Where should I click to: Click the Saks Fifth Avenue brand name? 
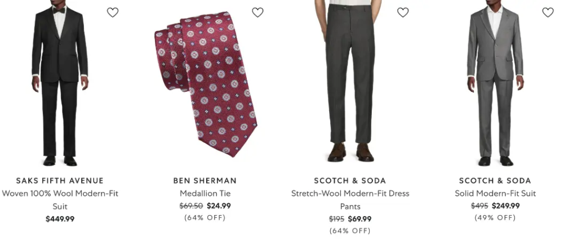point(60,181)
